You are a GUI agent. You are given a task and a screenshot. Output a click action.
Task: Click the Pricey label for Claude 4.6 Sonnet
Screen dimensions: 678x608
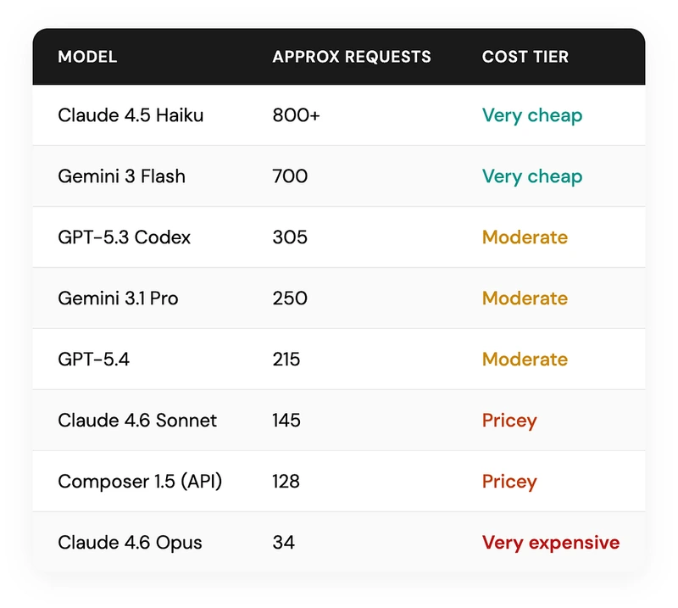pyautogui.click(x=509, y=421)
